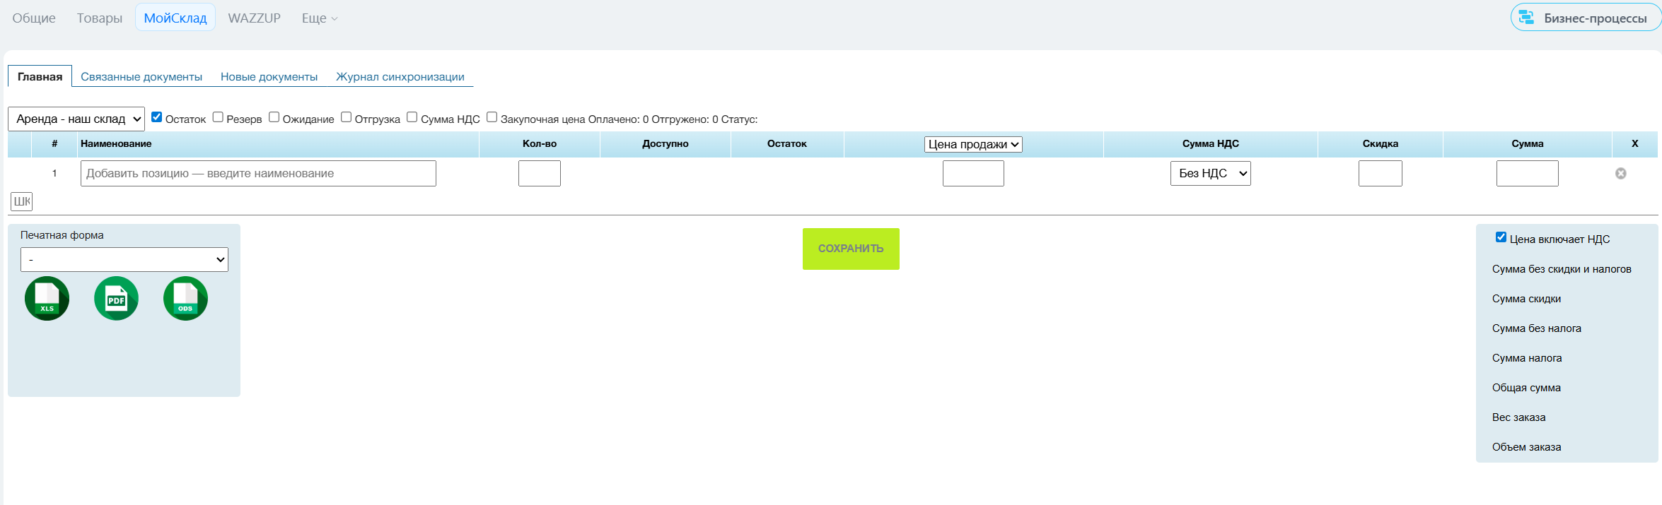1662x505 pixels.
Task: Focus the Добавить позицию name field
Action: [258, 173]
